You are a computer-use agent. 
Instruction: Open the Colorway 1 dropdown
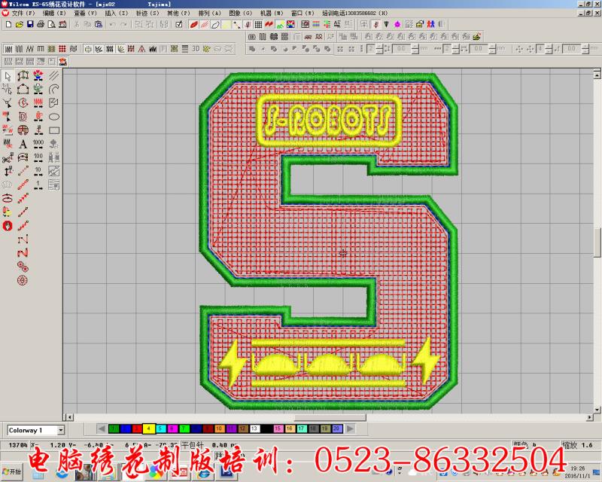(x=61, y=430)
